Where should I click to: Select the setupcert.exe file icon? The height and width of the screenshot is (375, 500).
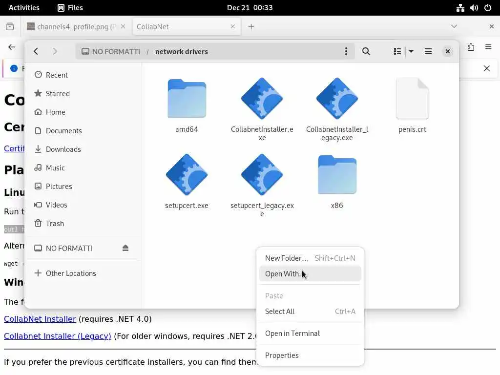(187, 175)
